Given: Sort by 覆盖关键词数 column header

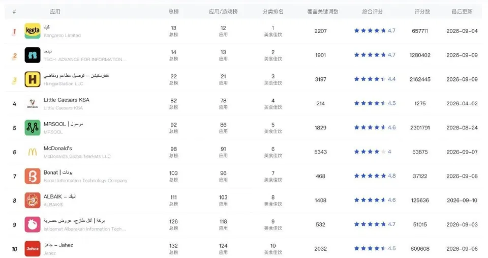Looking at the screenshot, I should click(323, 12).
